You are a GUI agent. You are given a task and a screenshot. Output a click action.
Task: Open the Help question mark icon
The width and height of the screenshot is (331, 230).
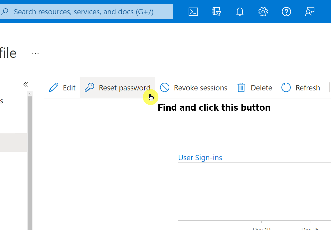pyautogui.click(x=286, y=12)
